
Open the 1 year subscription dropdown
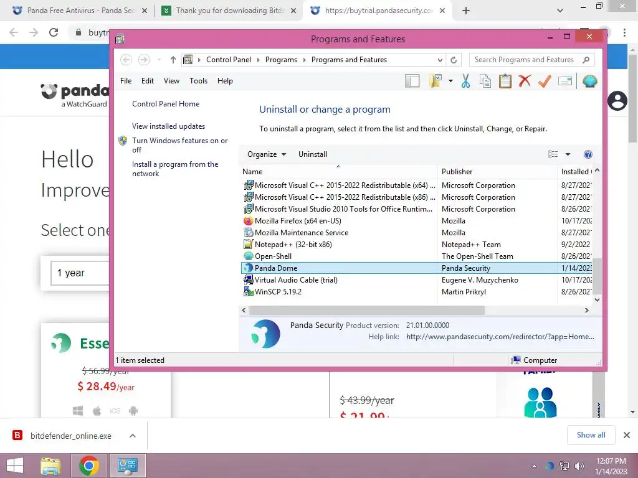[x=80, y=273]
